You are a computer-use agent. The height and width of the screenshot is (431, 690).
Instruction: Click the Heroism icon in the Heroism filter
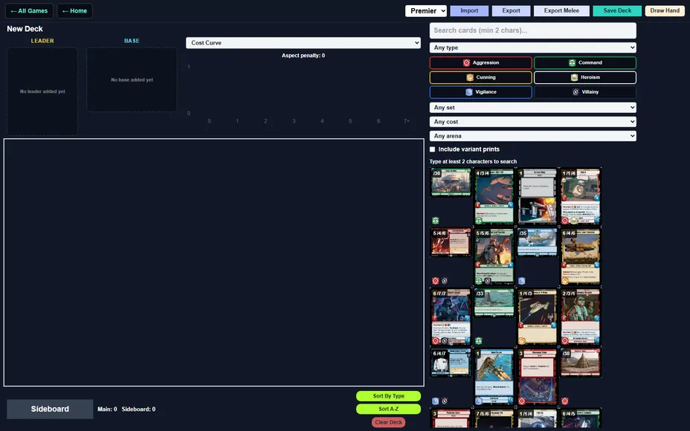tap(574, 77)
